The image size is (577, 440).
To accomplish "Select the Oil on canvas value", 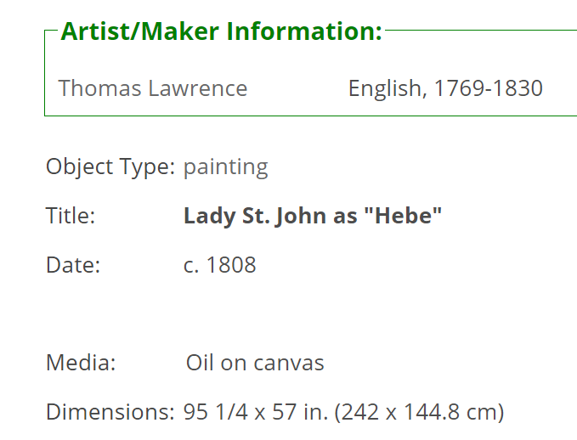I will 255,363.
